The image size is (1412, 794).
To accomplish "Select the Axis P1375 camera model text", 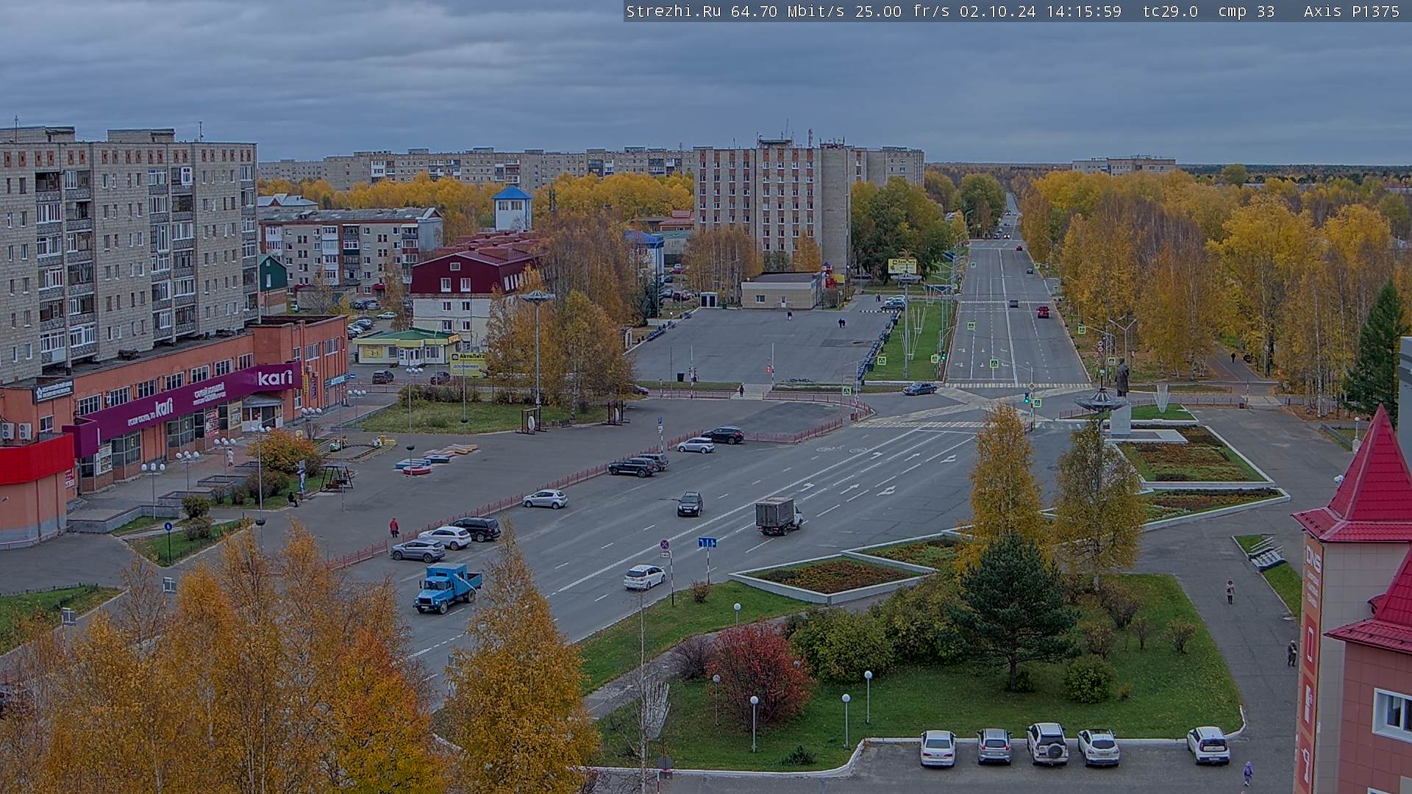I will tap(1352, 12).
